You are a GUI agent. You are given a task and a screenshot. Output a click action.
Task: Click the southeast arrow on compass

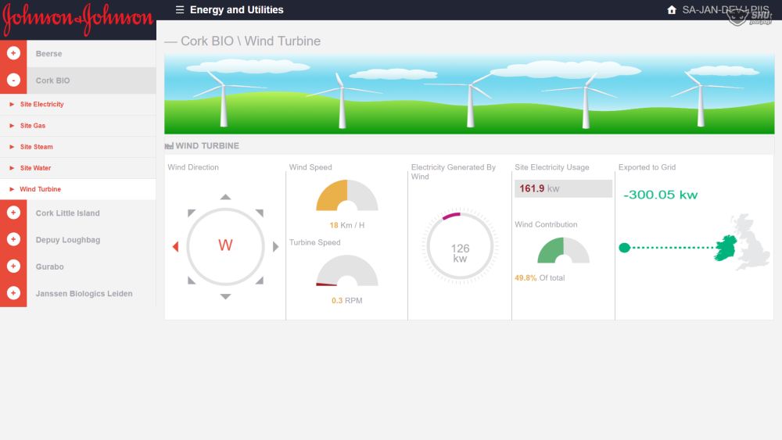tap(260, 281)
